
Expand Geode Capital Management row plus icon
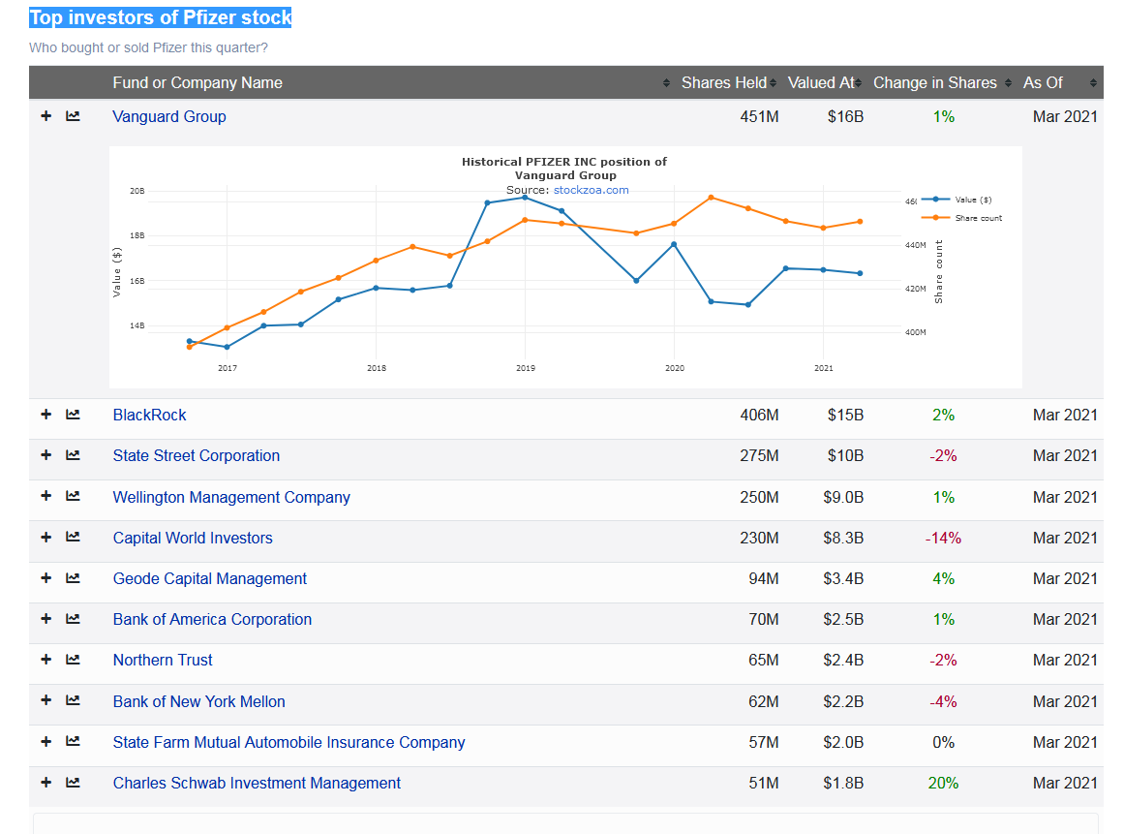tap(46, 577)
